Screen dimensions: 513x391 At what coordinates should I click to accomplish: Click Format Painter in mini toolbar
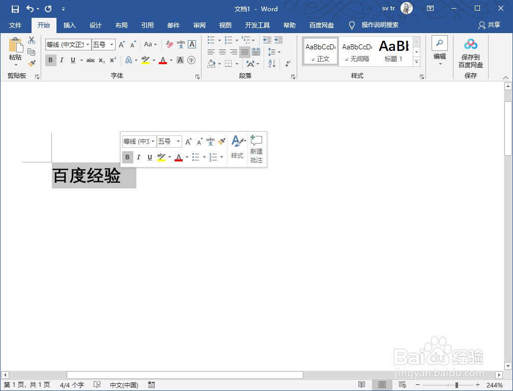click(x=221, y=142)
